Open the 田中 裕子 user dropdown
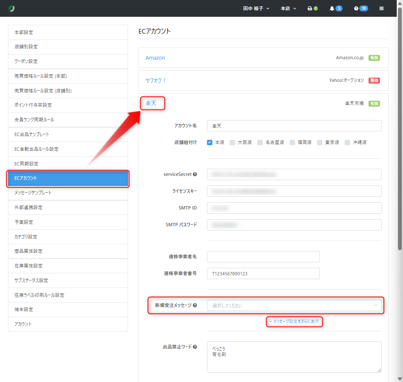This screenshot has height=382, width=403. (256, 8)
